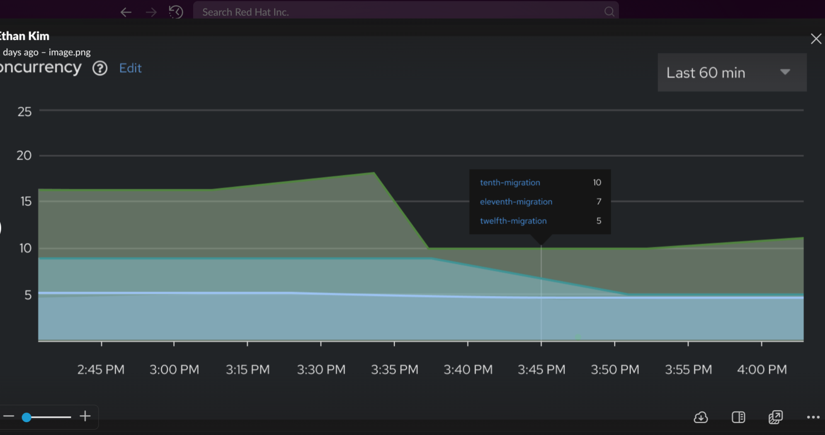Click the help question mark icon
The height and width of the screenshot is (435, 825).
coord(100,68)
